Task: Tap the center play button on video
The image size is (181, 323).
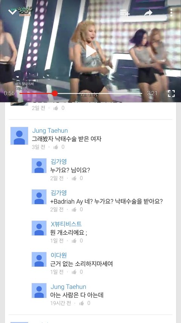Action: [x=91, y=51]
